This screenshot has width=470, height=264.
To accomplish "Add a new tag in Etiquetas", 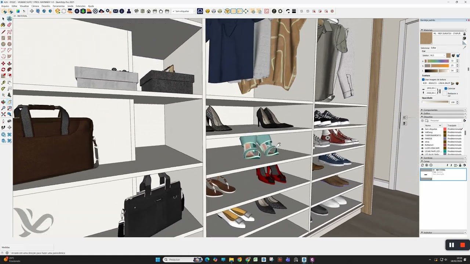I will click(422, 121).
